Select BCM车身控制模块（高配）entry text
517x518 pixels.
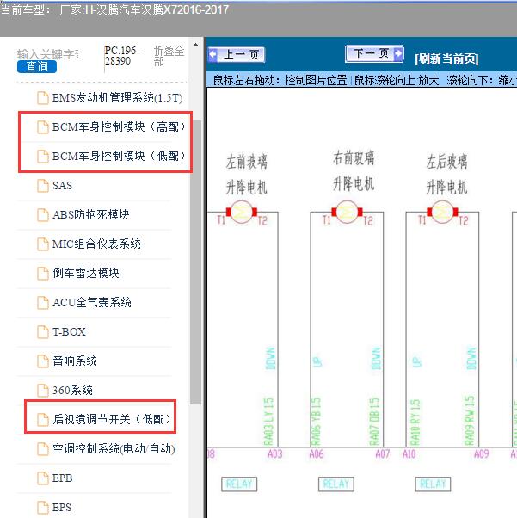coord(119,126)
